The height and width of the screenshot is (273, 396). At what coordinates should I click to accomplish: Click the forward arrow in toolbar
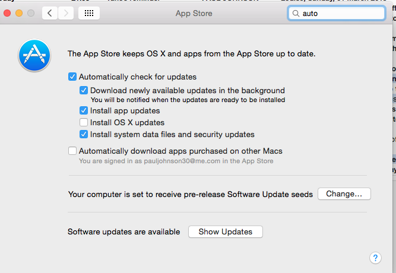tap(66, 12)
